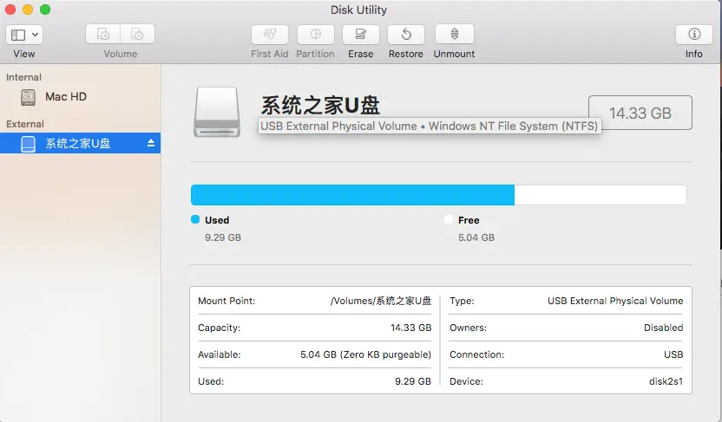
Task: Select 系统之家U盘 in the sidebar
Action: (80, 144)
